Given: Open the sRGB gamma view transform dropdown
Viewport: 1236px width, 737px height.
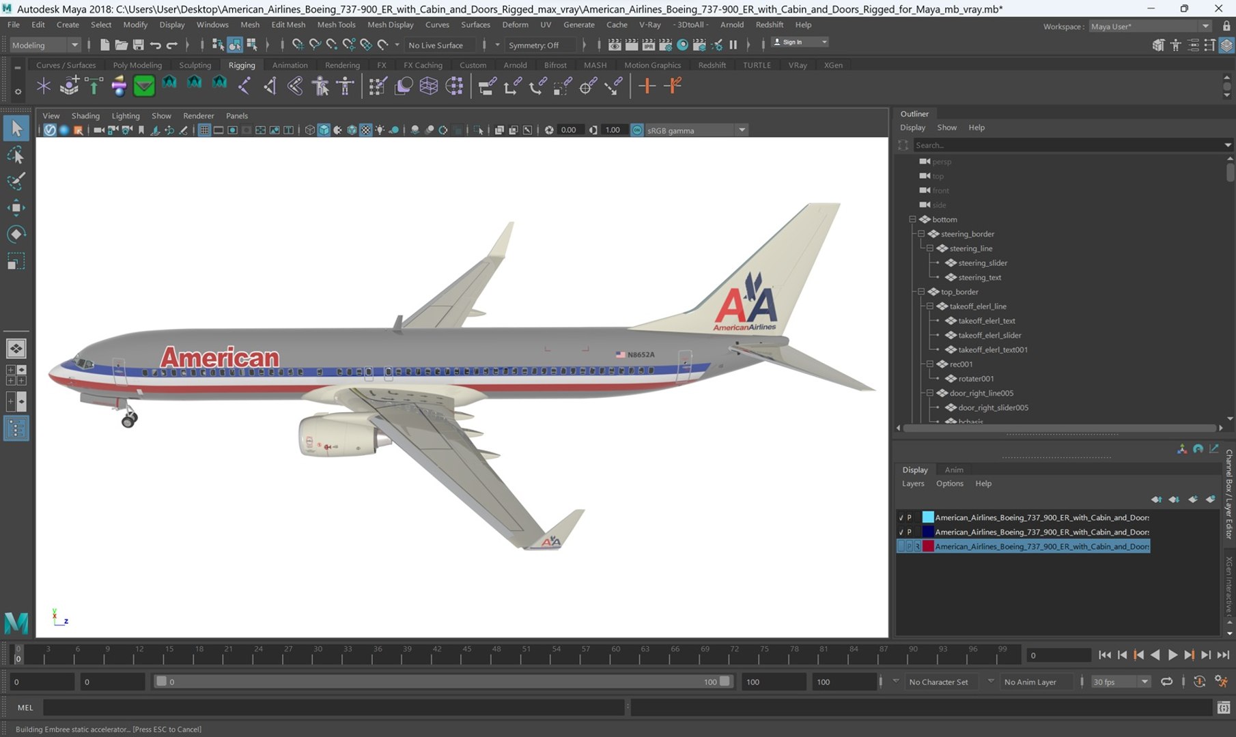Looking at the screenshot, I should [x=696, y=130].
